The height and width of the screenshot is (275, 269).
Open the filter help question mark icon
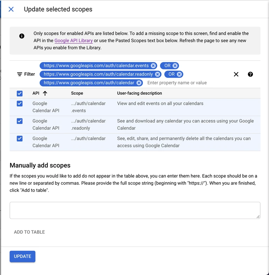pos(250,74)
